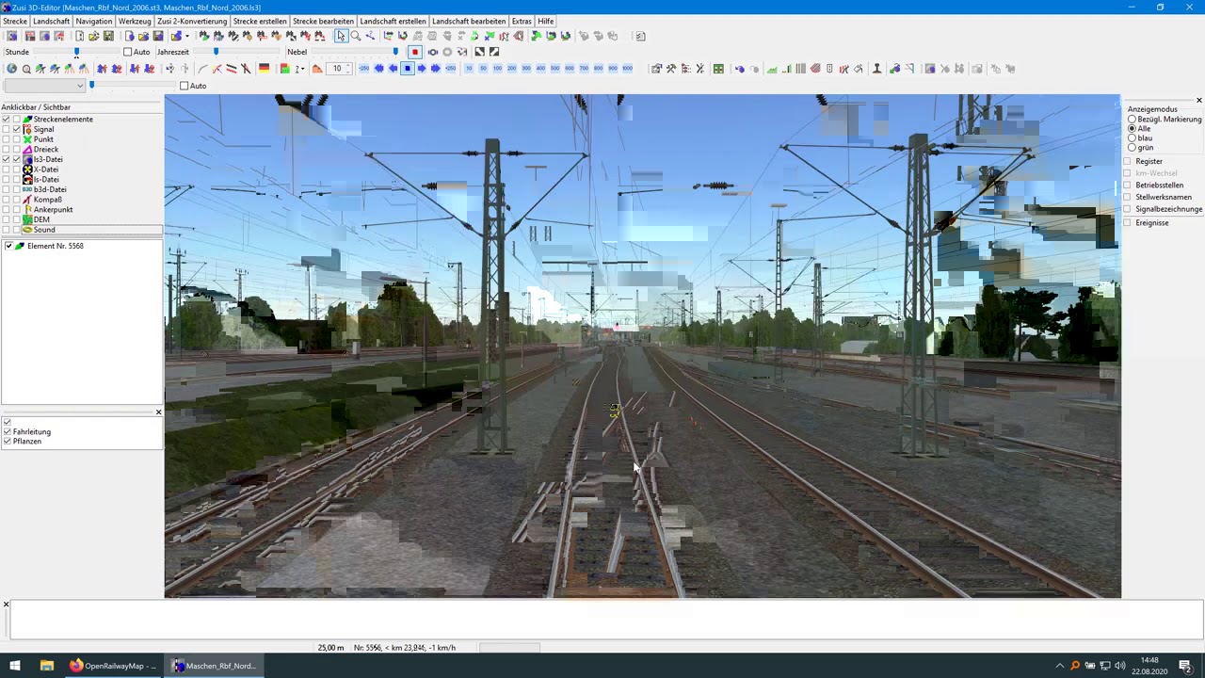The width and height of the screenshot is (1205, 678).
Task: Click the hammer and wrench tools icon
Action: click(x=671, y=69)
